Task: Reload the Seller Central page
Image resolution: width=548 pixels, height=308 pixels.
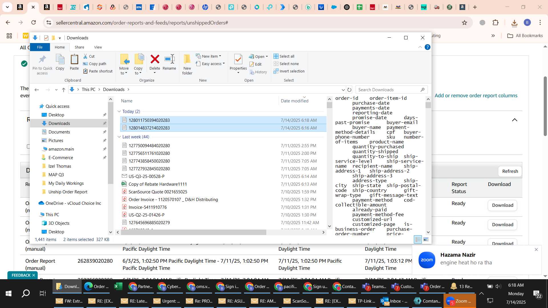Action: pos(34,23)
